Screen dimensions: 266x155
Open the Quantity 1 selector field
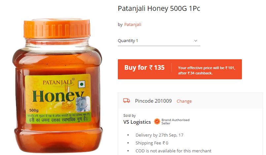(x=159, y=41)
